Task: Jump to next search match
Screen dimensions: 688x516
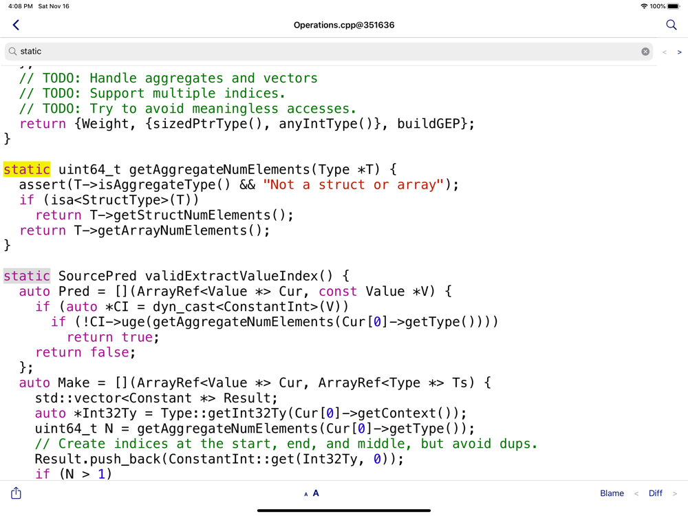Action: tap(680, 52)
